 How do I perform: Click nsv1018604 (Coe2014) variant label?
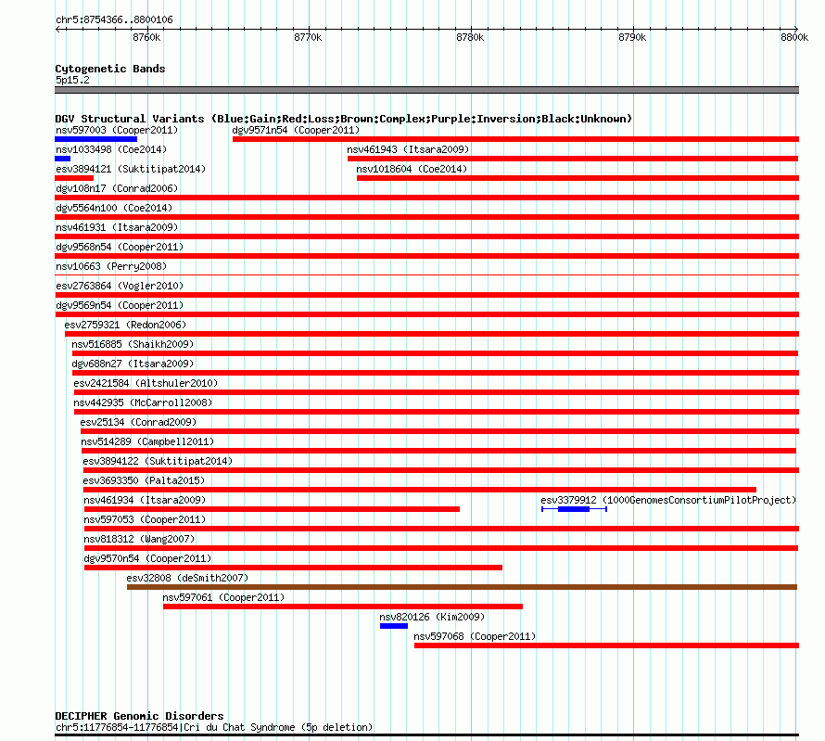click(412, 169)
